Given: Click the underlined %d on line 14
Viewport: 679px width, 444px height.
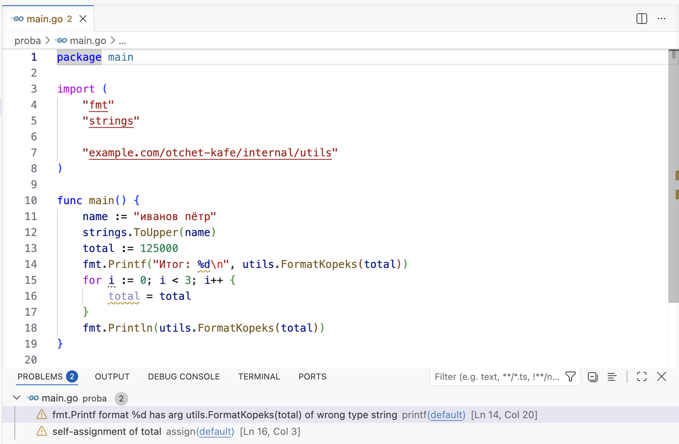Looking at the screenshot, I should click(x=204, y=264).
